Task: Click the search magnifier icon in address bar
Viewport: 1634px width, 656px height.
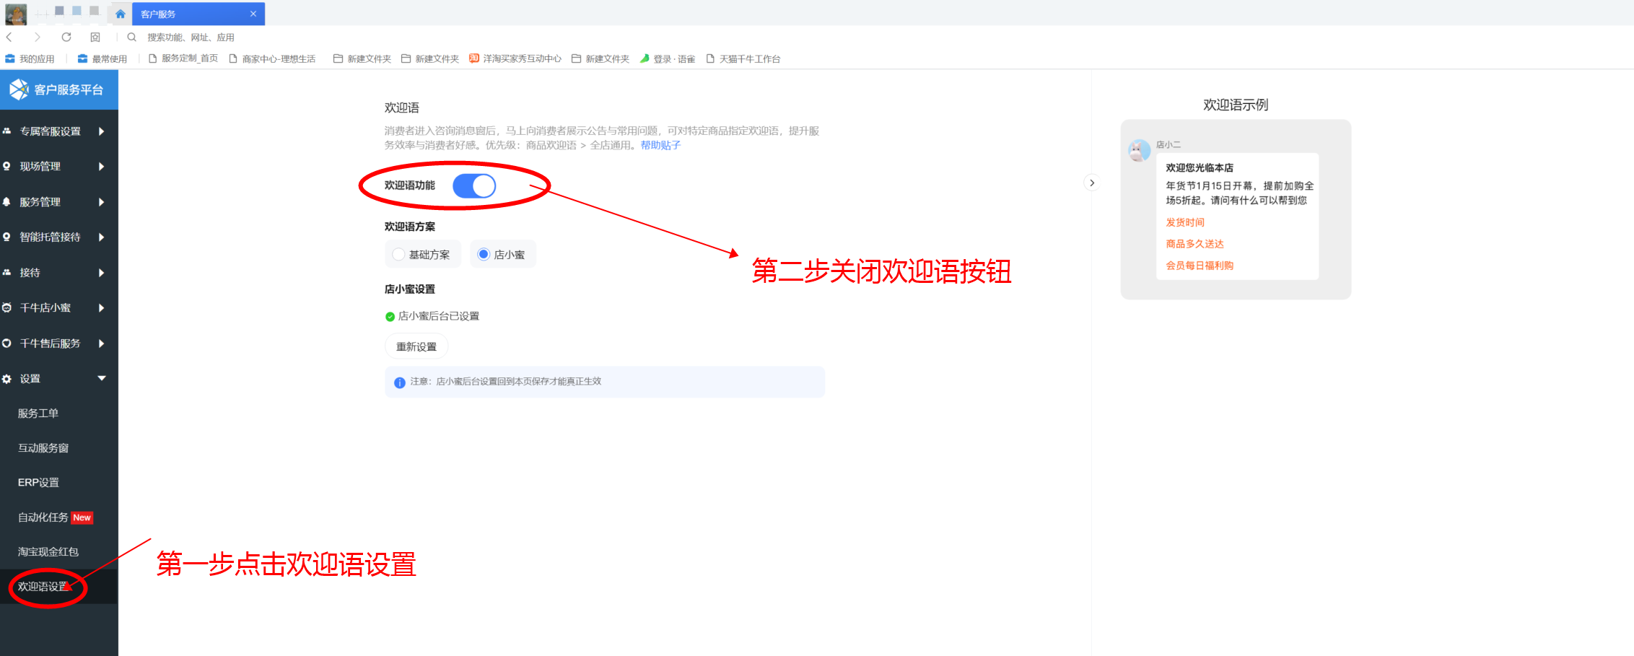Action: pos(131,37)
